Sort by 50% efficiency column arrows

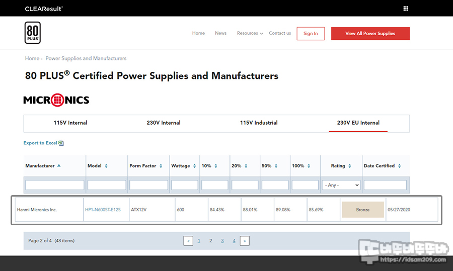pos(276,166)
